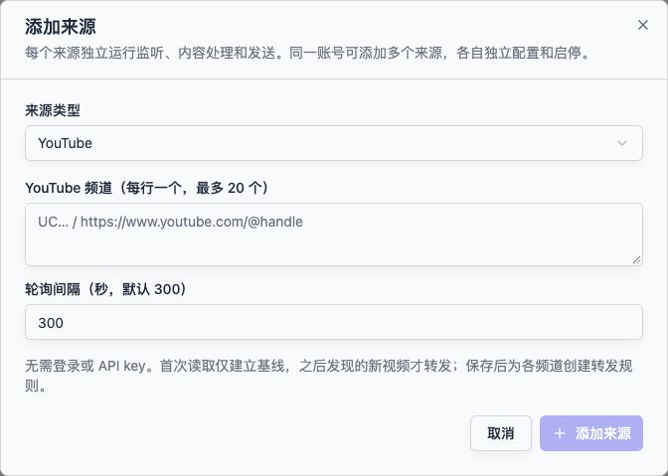
Task: Confirm with the 添加来源 button
Action: [591, 433]
